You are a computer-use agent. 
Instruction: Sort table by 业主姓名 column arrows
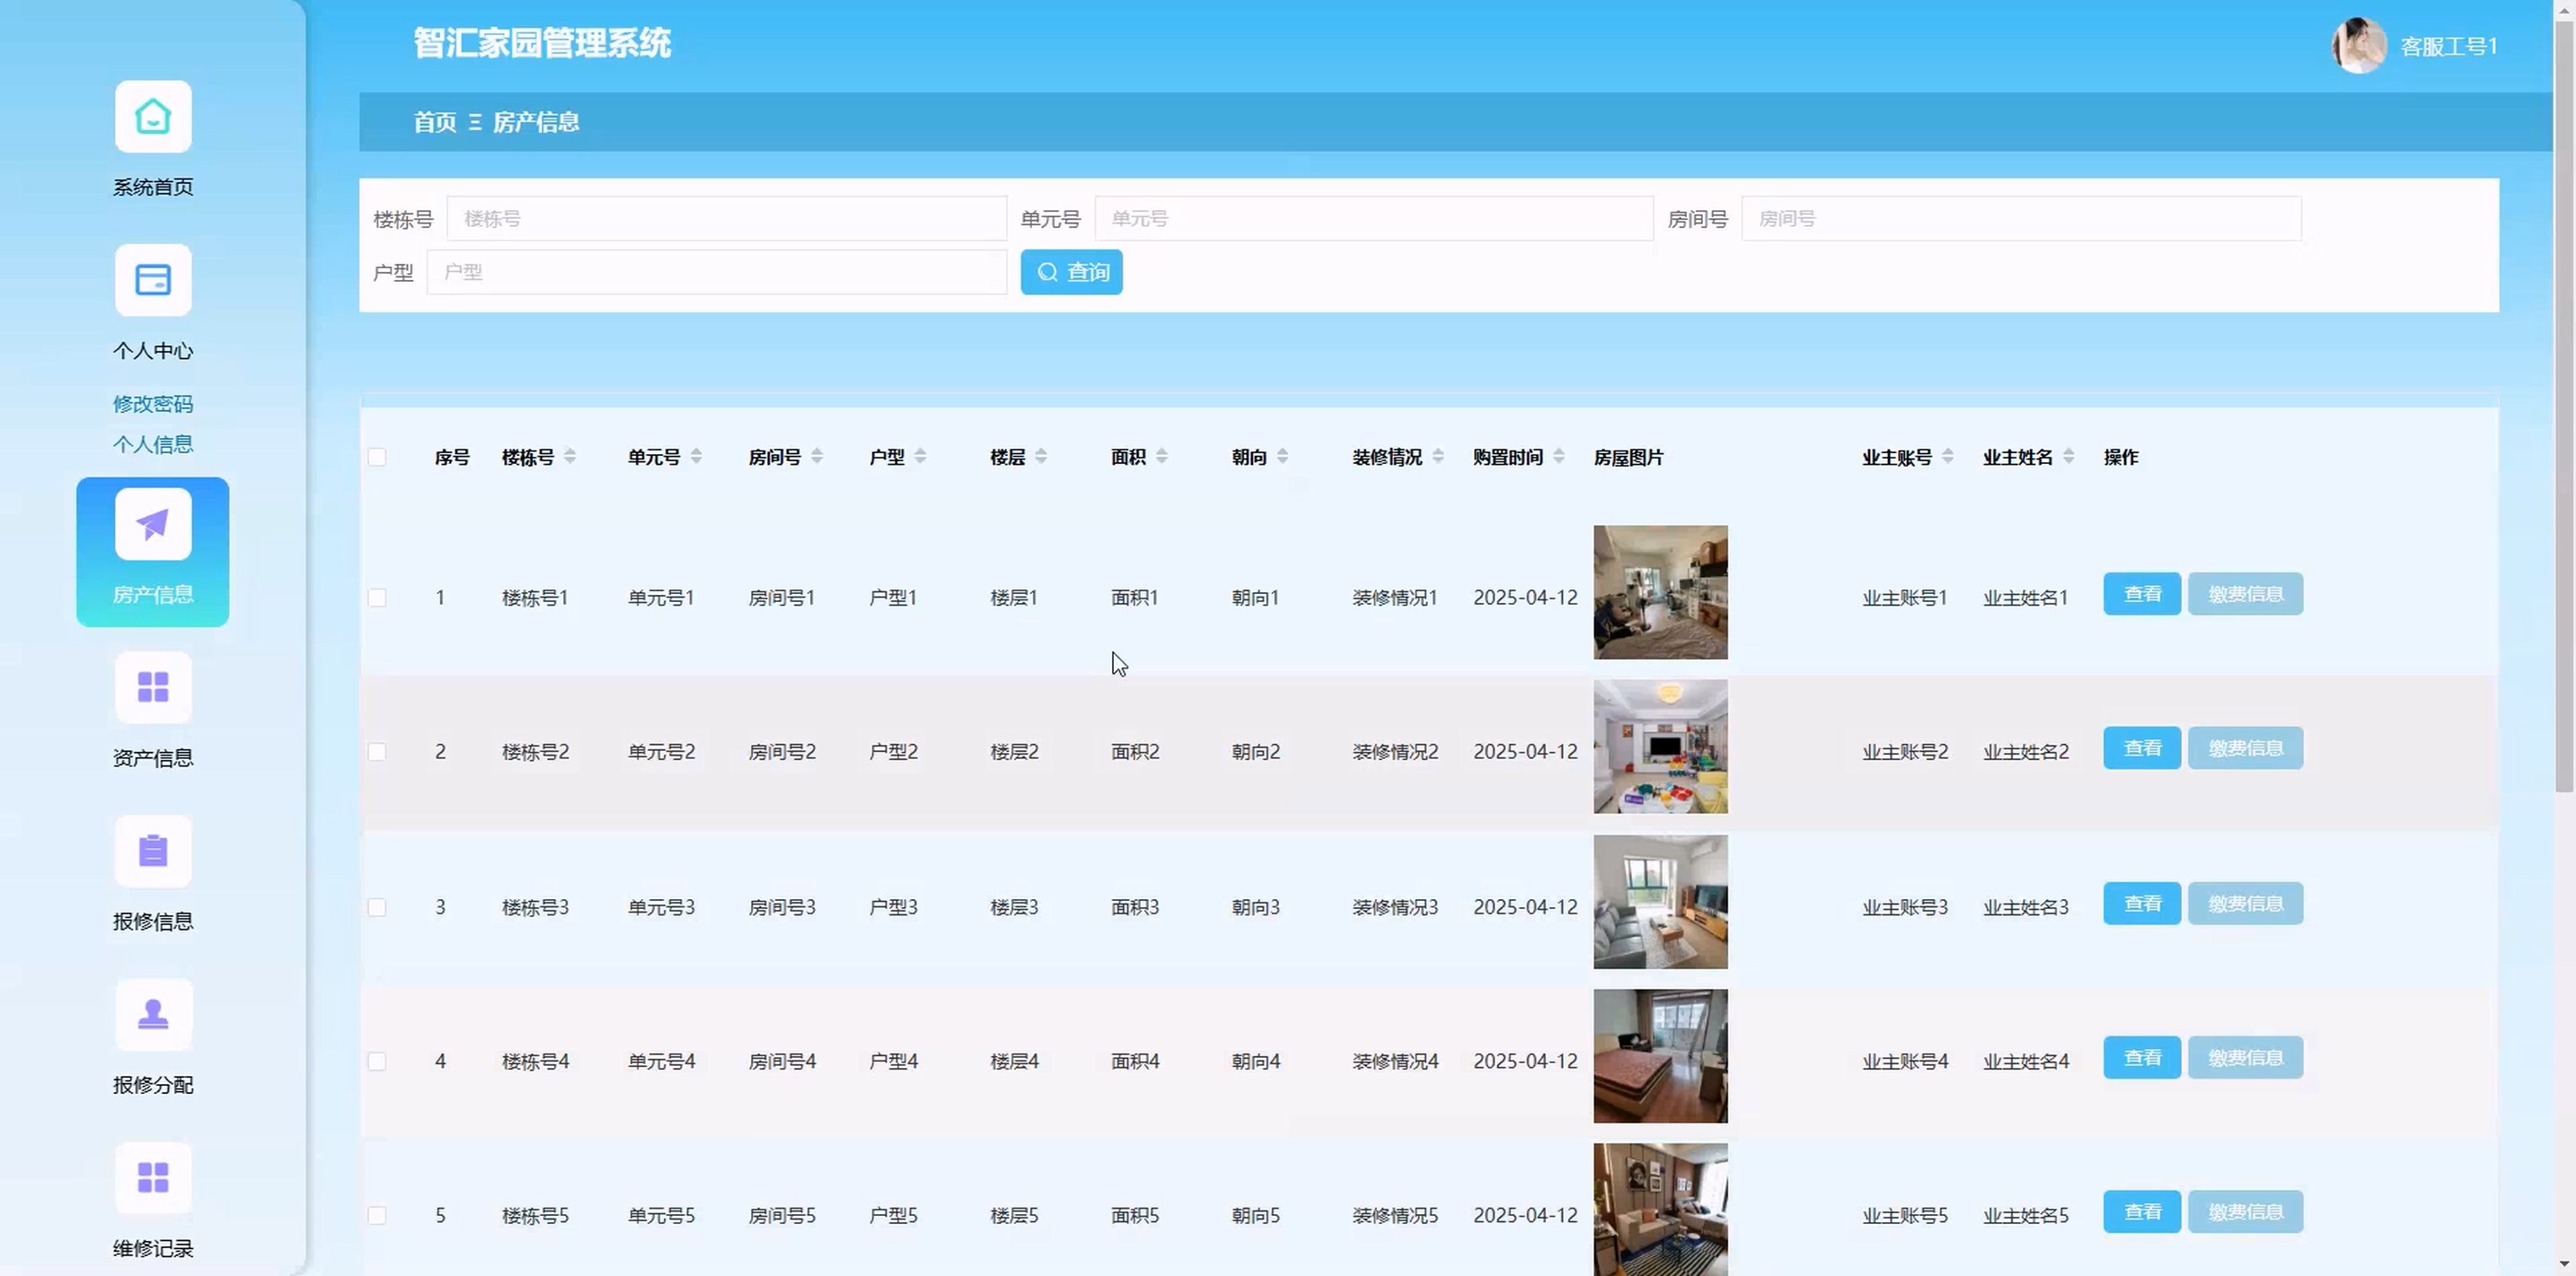(x=2068, y=457)
